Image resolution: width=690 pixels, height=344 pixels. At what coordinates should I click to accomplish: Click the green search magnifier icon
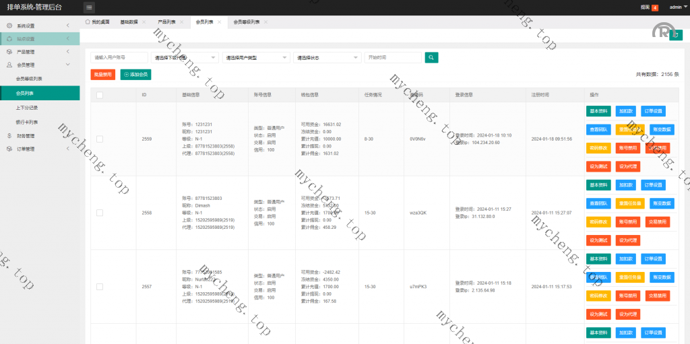431,58
